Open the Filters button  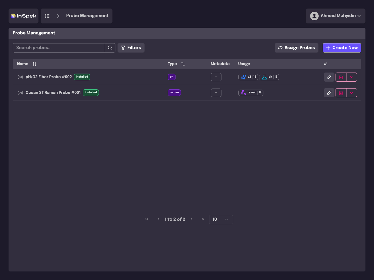[x=131, y=48]
